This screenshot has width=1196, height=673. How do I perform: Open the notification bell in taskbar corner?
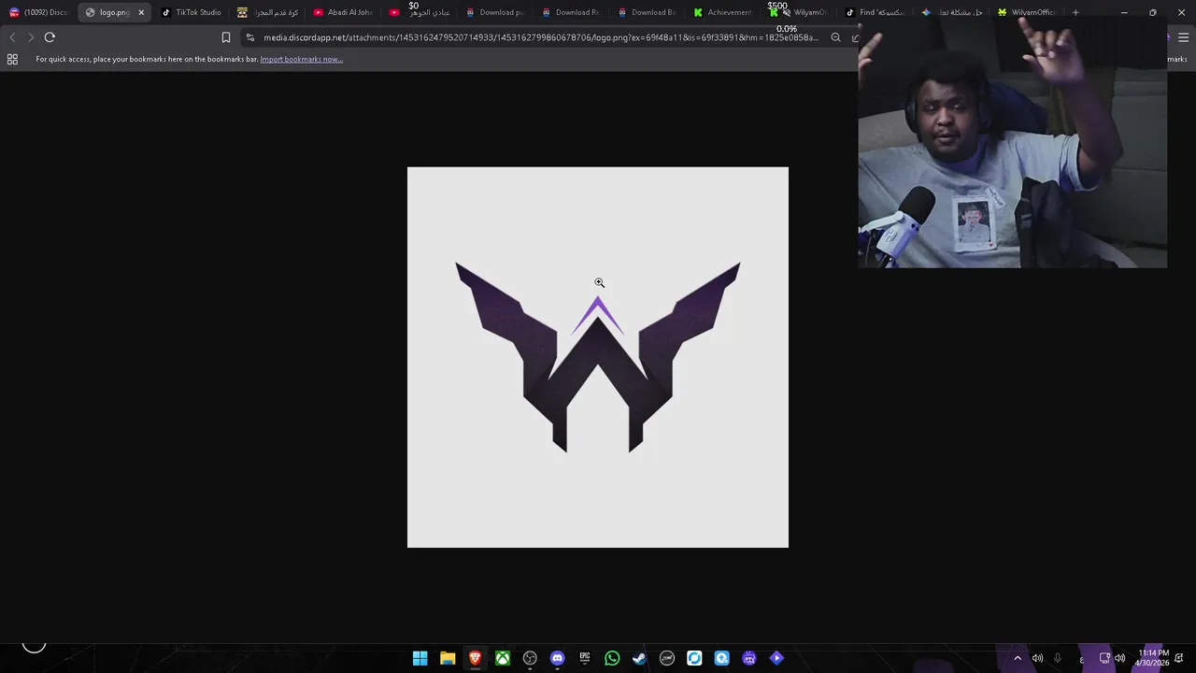[1180, 658]
